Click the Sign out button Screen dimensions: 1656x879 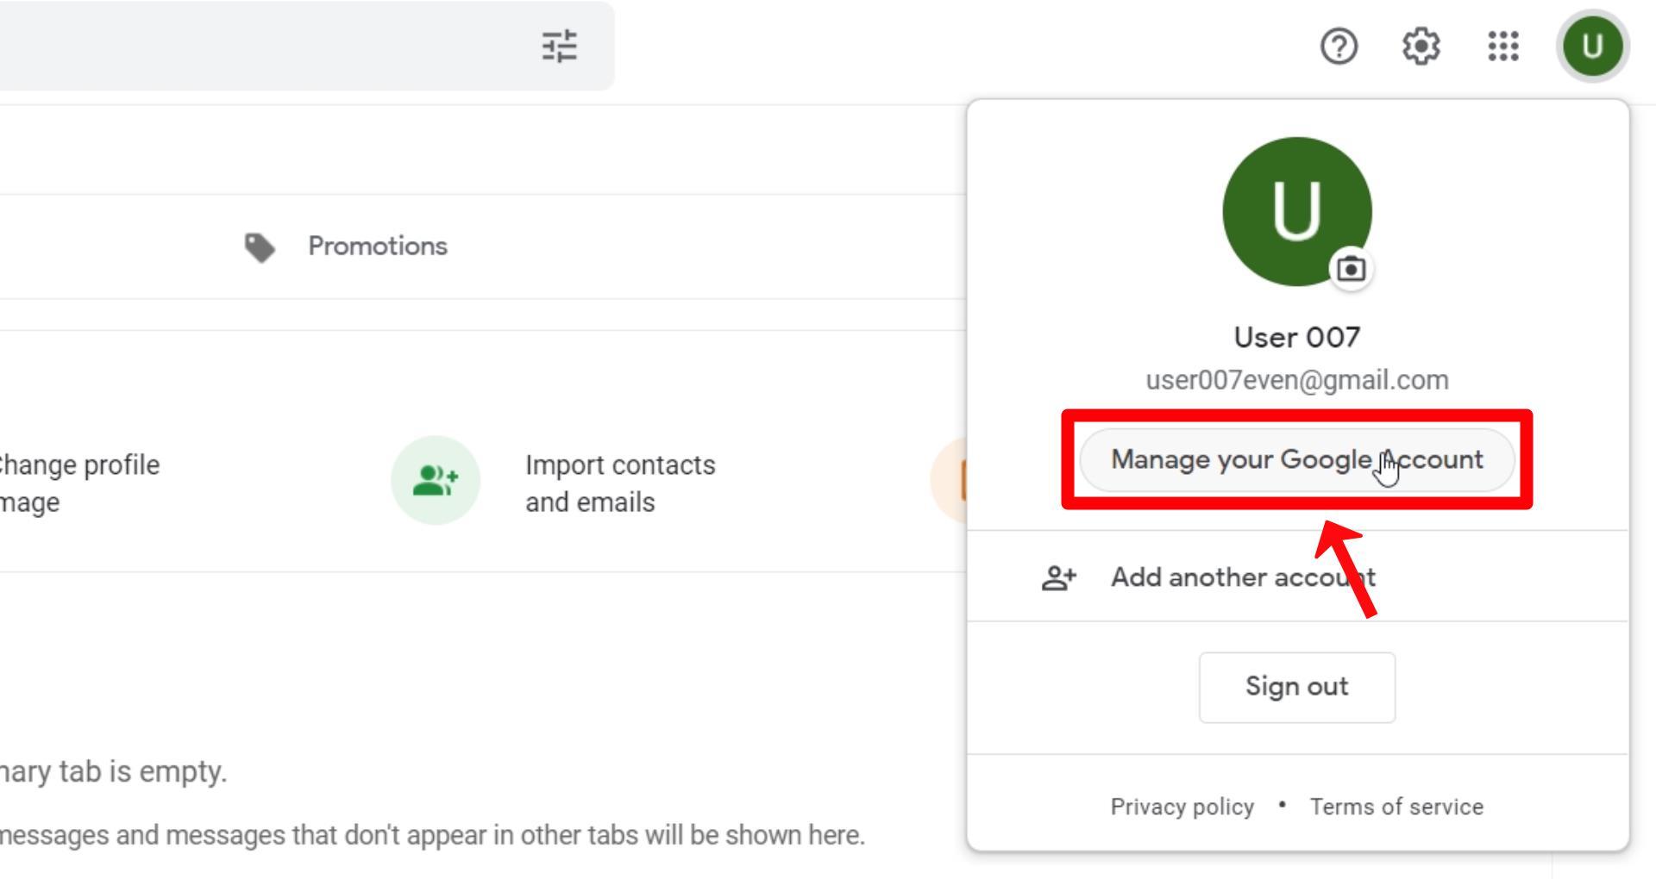point(1296,687)
